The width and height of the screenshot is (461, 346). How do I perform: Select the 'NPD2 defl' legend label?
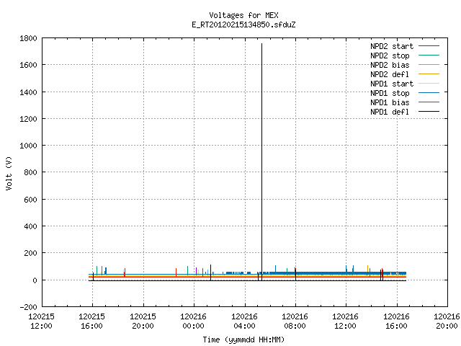coord(390,74)
